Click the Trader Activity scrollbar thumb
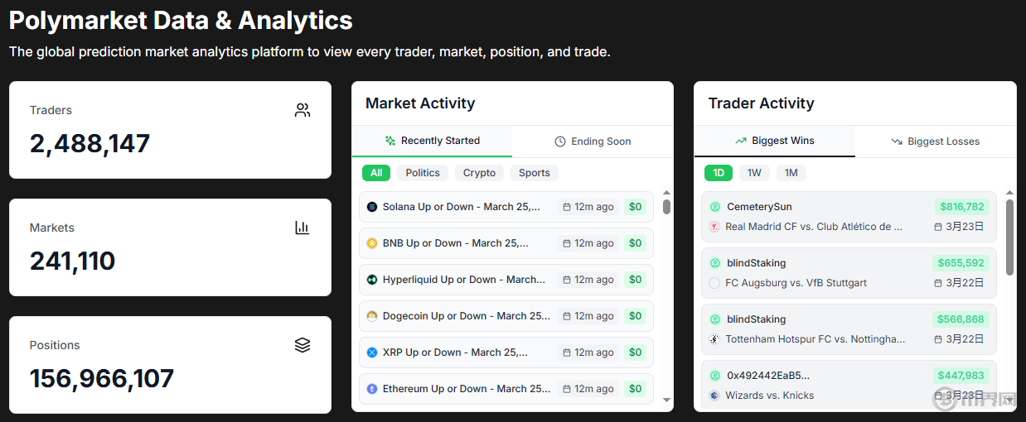The image size is (1026, 422). tap(1009, 237)
